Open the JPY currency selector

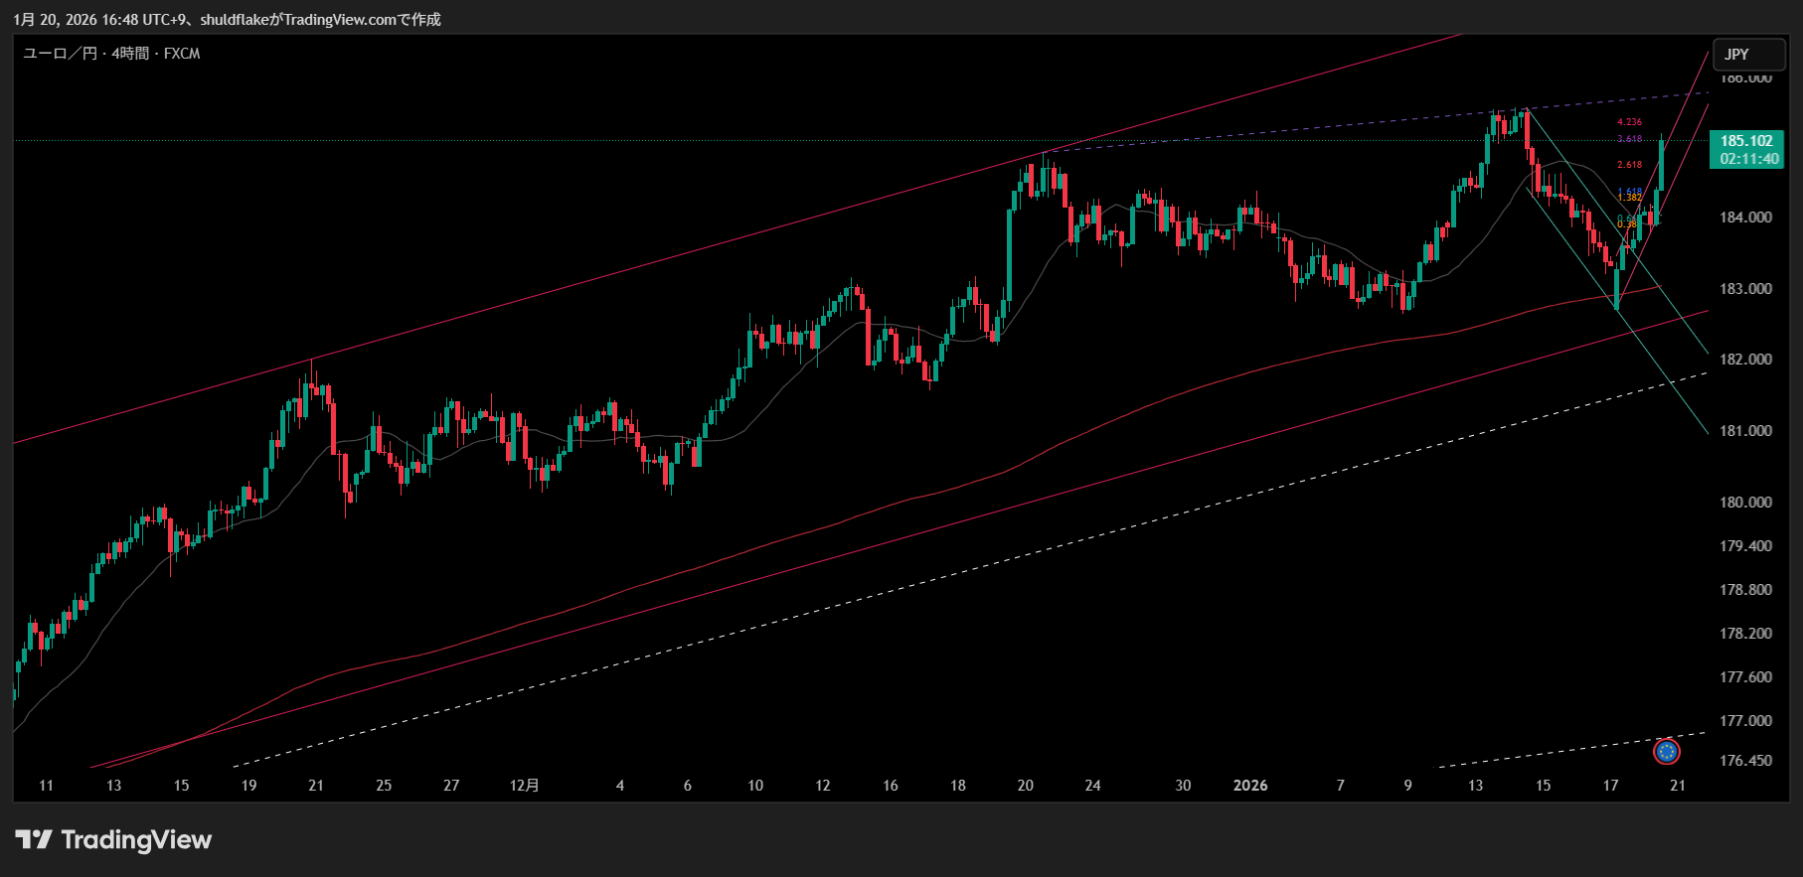pyautogui.click(x=1736, y=55)
